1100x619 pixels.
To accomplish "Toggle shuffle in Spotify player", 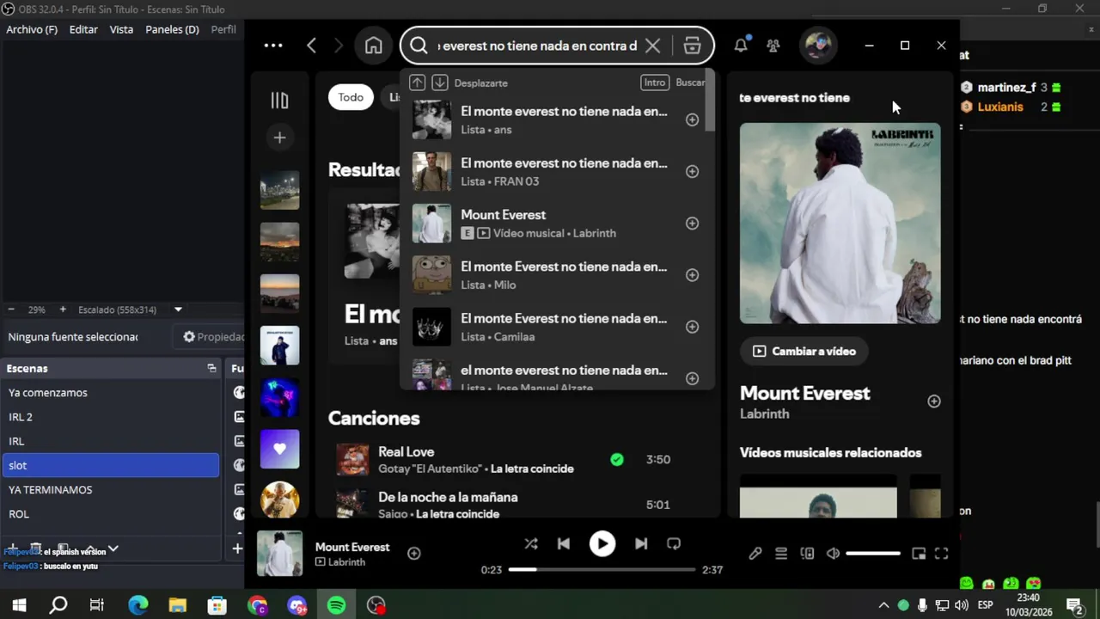I will click(x=531, y=543).
